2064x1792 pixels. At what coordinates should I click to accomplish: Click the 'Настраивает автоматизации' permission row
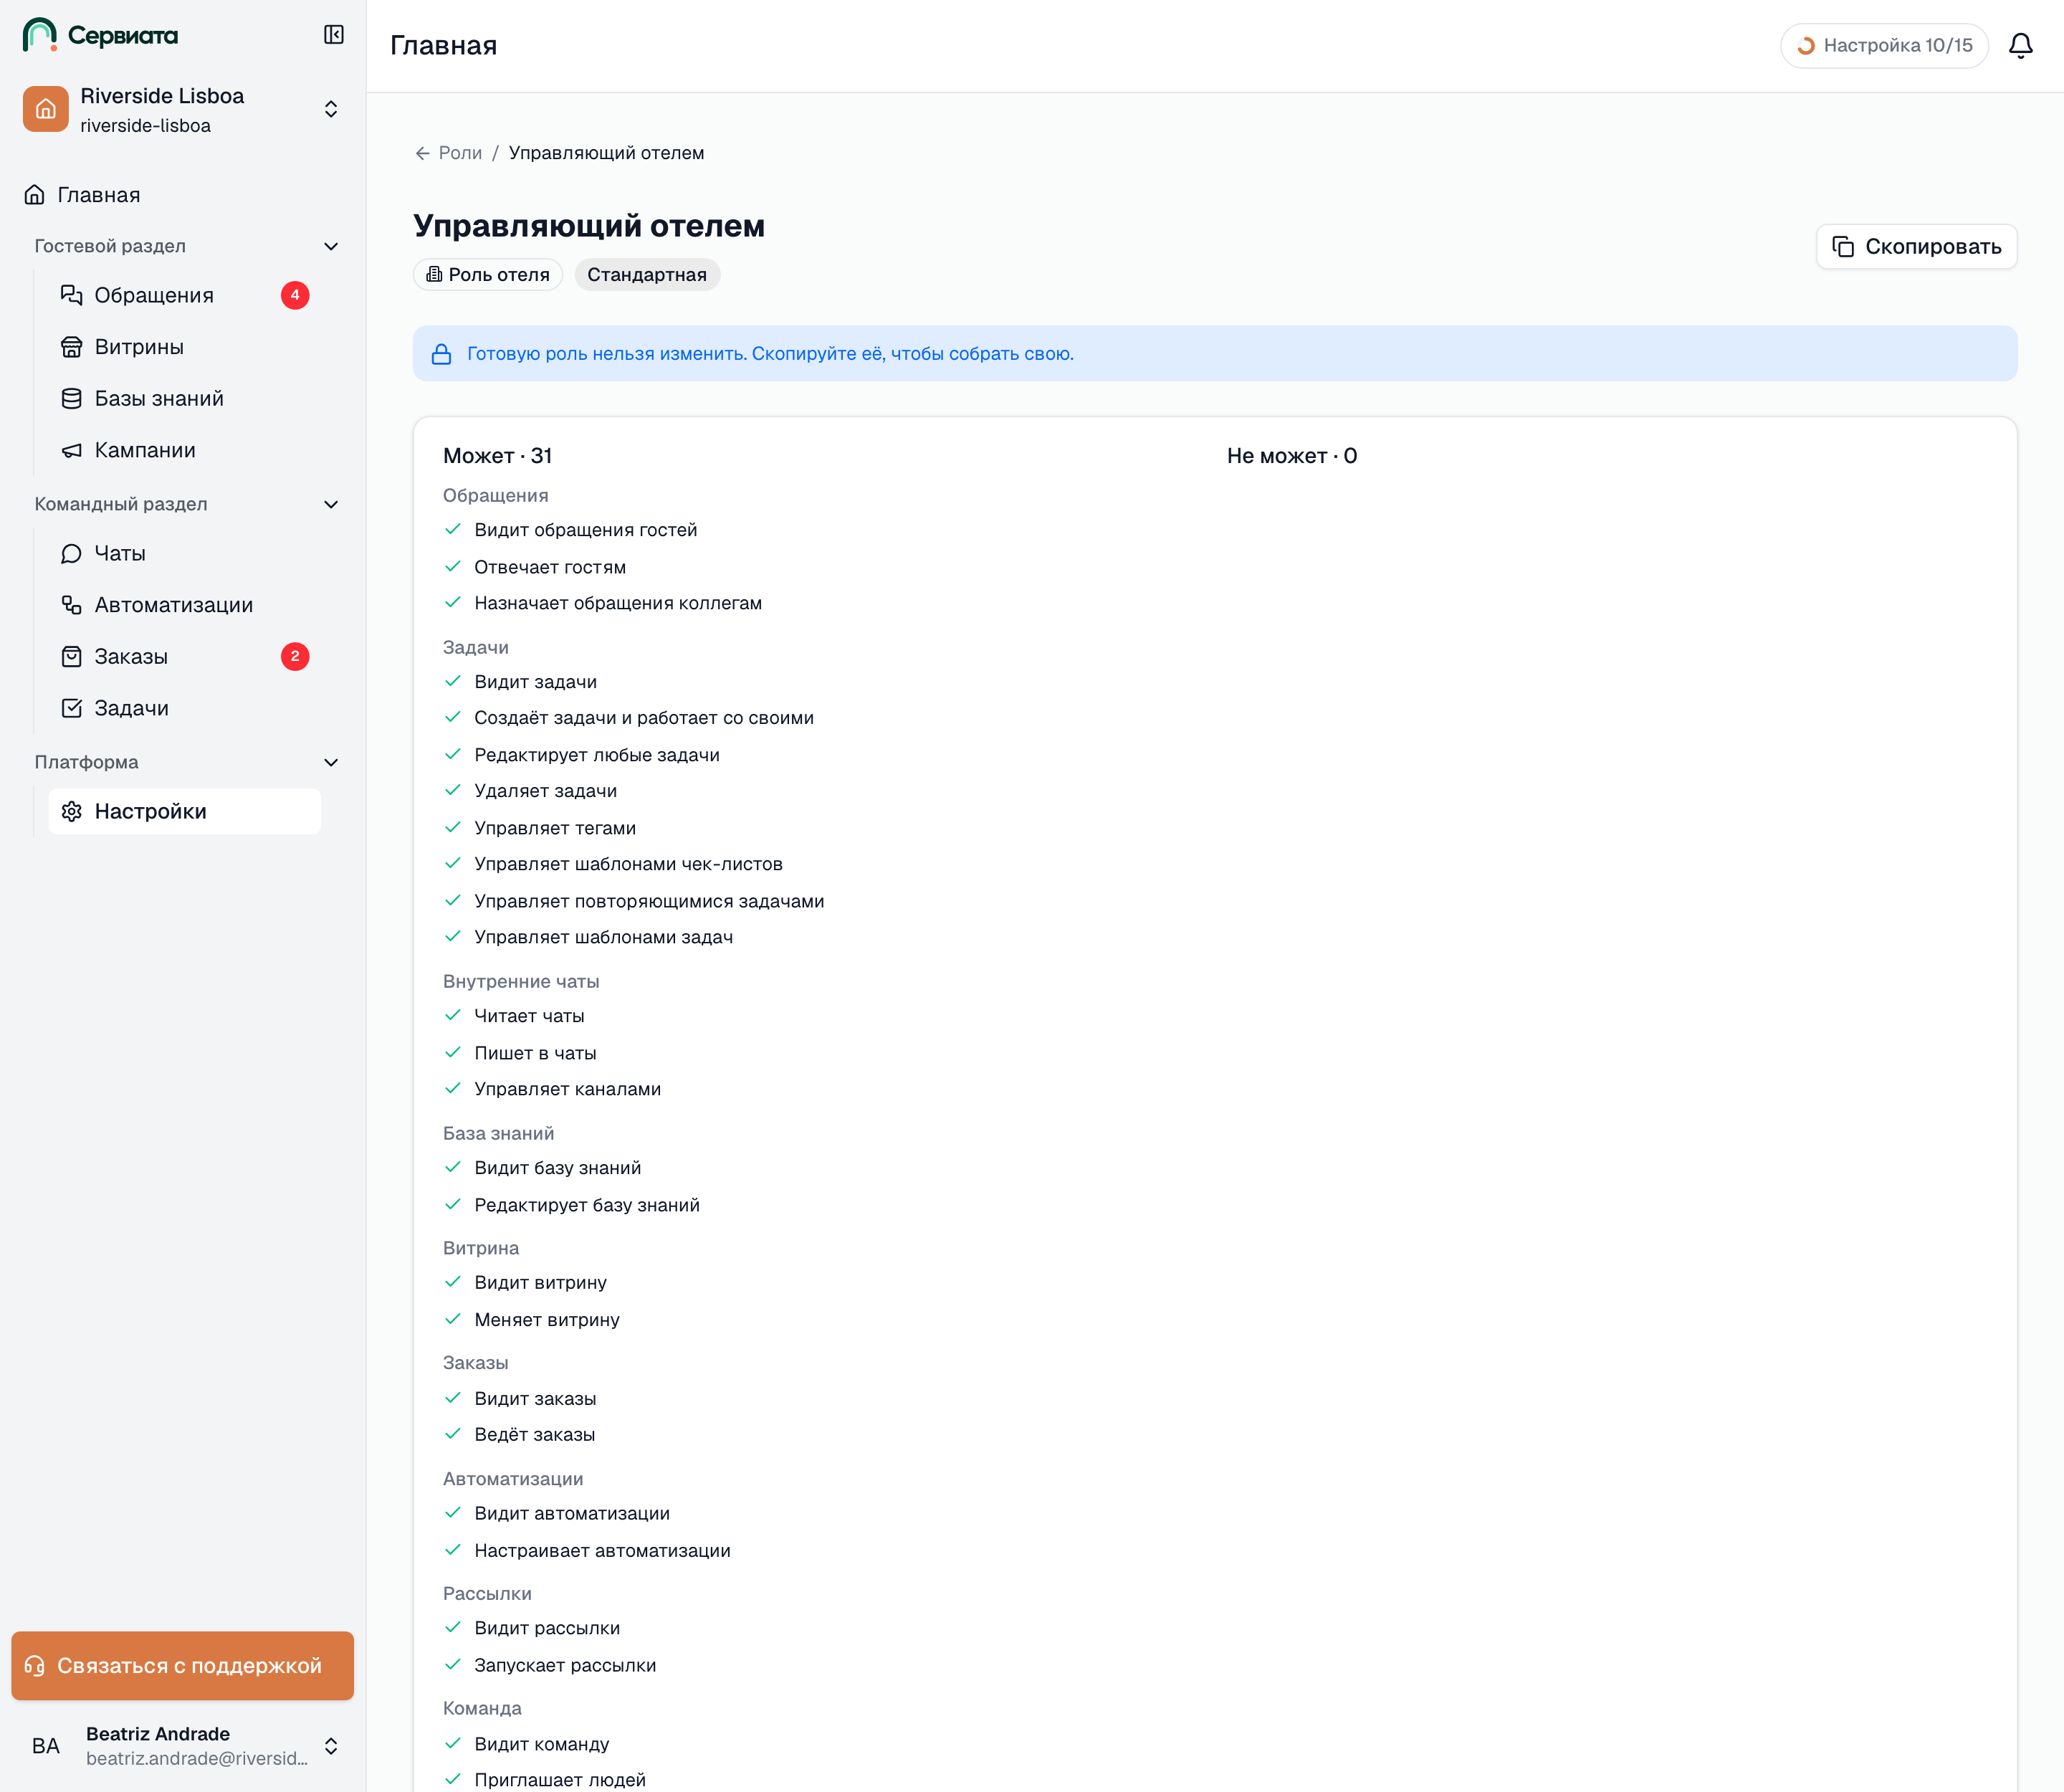click(602, 1551)
